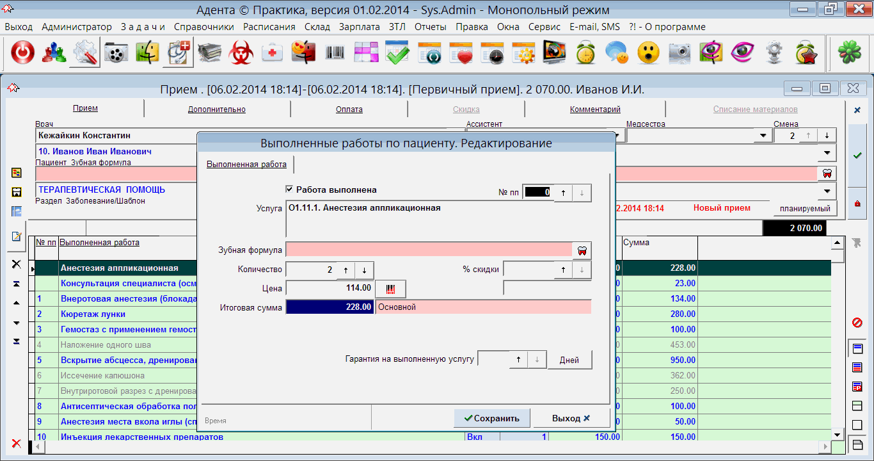
Task: Open tooth chart via red tooth icon in dialog
Action: pos(582,250)
